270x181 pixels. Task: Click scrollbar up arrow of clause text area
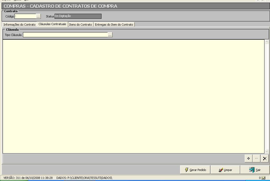(x=267, y=42)
